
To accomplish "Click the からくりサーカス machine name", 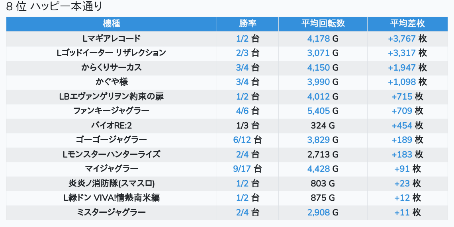I will 112,67.
